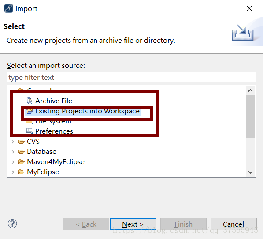Select the Archive File entry
Screen dimensions: 263x239
54,101
